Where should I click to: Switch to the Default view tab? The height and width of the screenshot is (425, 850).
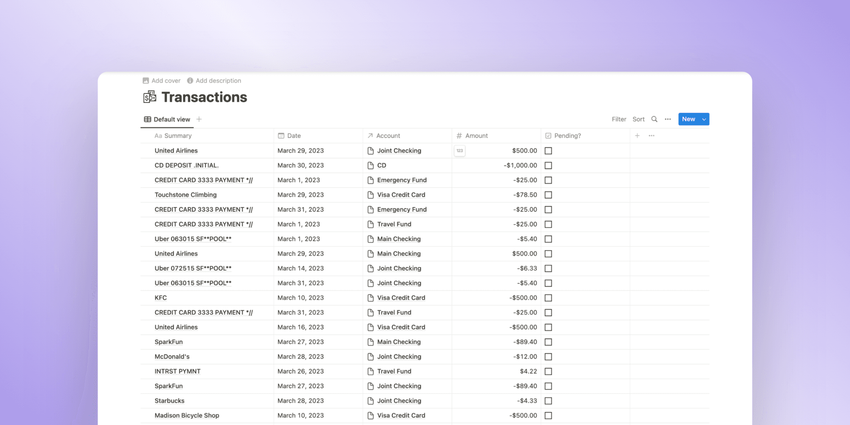tap(172, 119)
